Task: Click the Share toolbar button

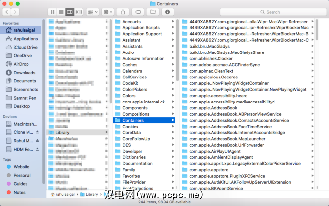Action: [123, 12]
